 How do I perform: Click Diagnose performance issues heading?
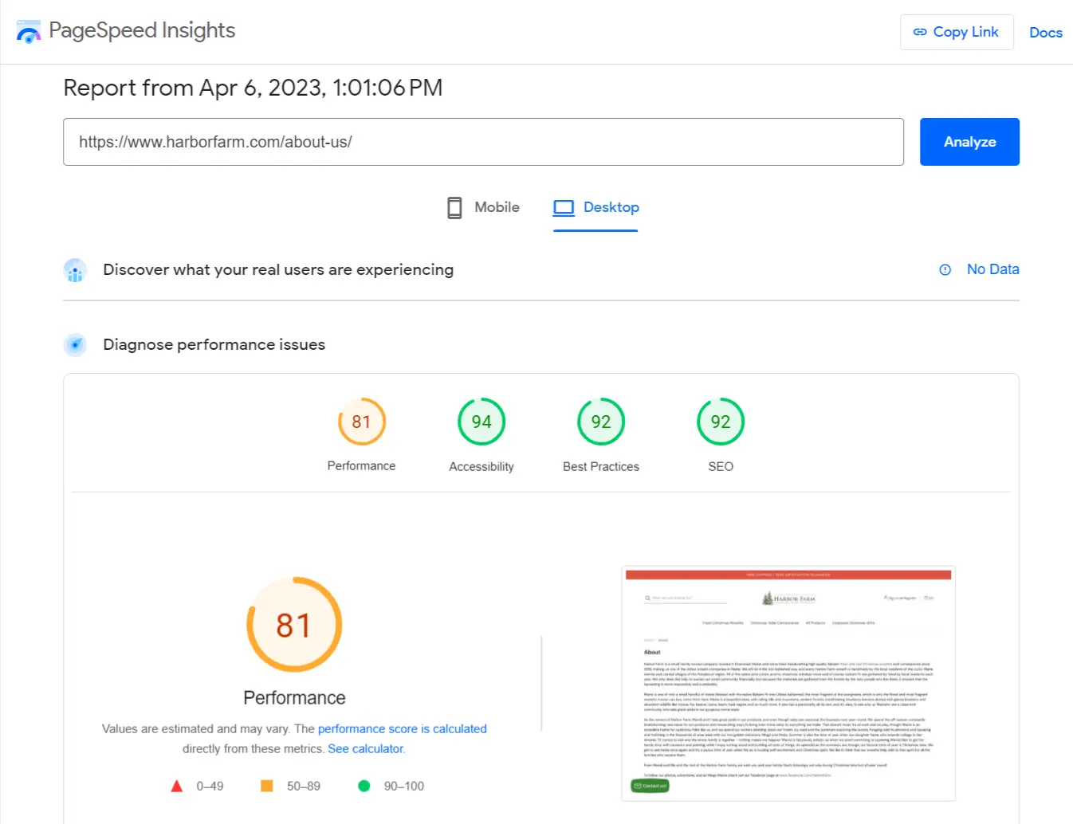click(214, 345)
